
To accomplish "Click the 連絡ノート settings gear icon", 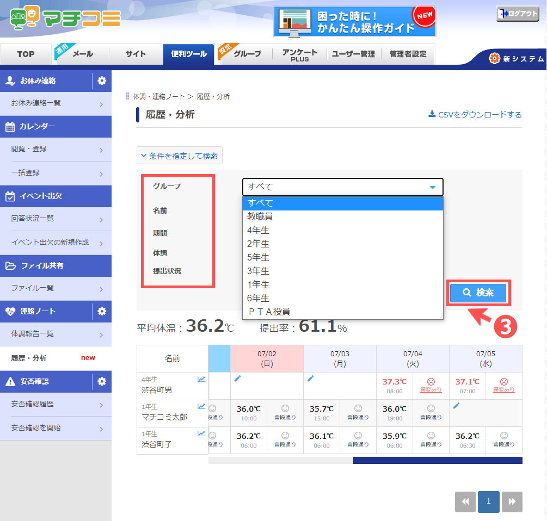I will pyautogui.click(x=102, y=311).
